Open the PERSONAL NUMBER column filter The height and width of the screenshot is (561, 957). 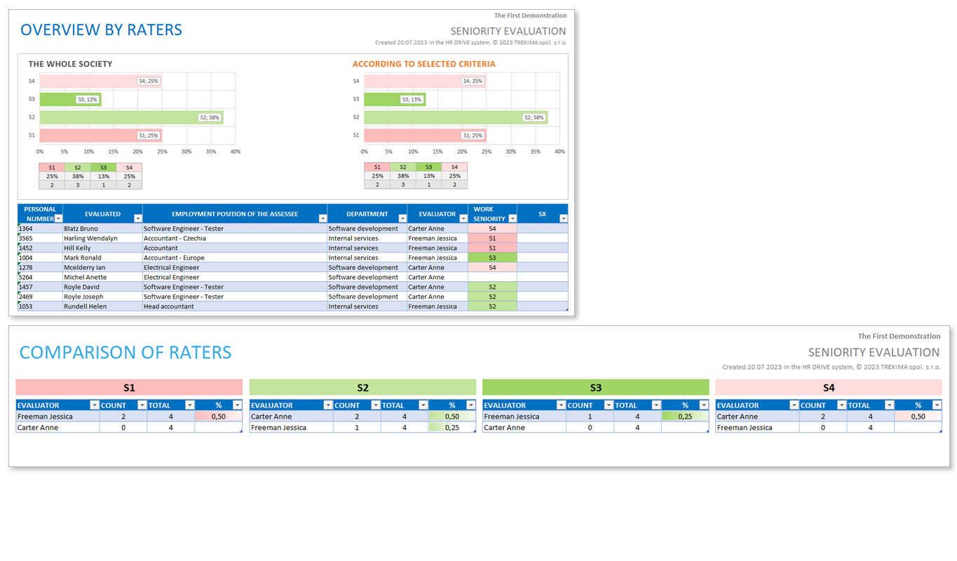[x=57, y=219]
